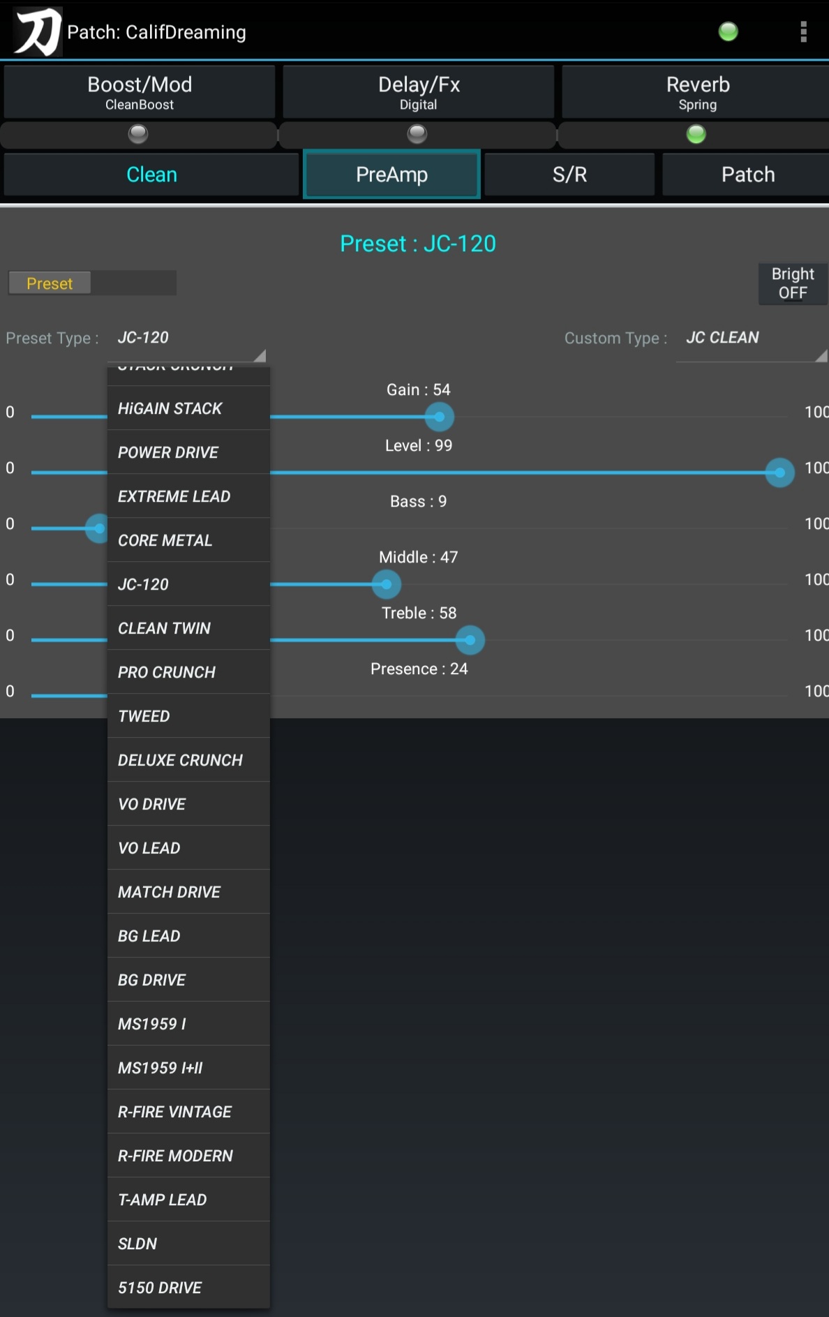829x1317 pixels.
Task: Toggle the Bright OFF switch
Action: (793, 283)
